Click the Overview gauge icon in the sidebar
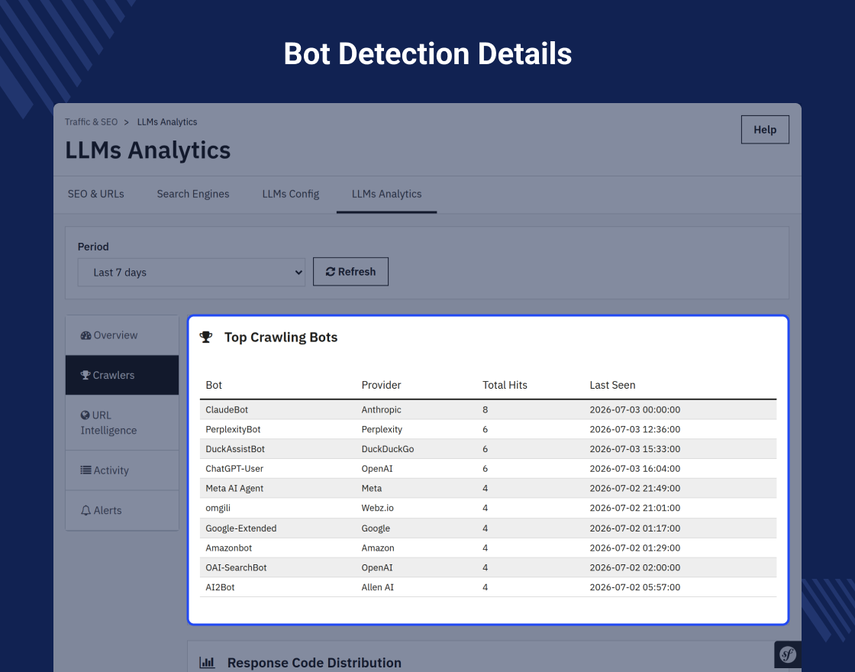This screenshot has width=855, height=672. tap(85, 335)
